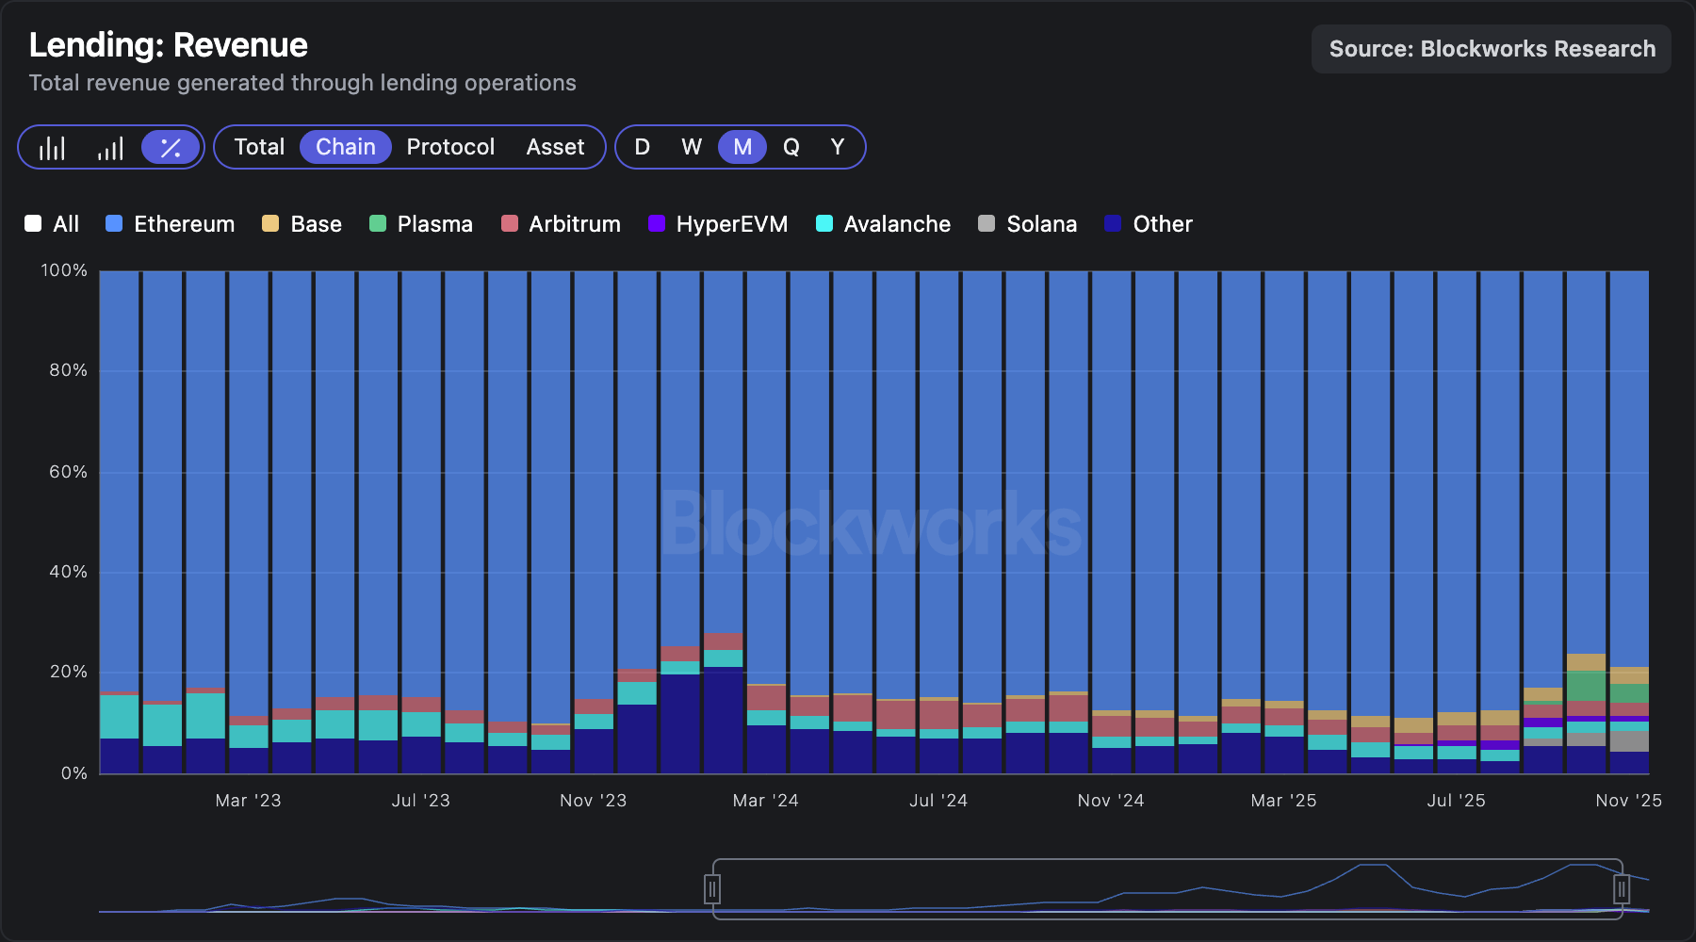Select the ascending bars cumulative chart icon
The width and height of the screenshot is (1696, 942).
point(110,148)
